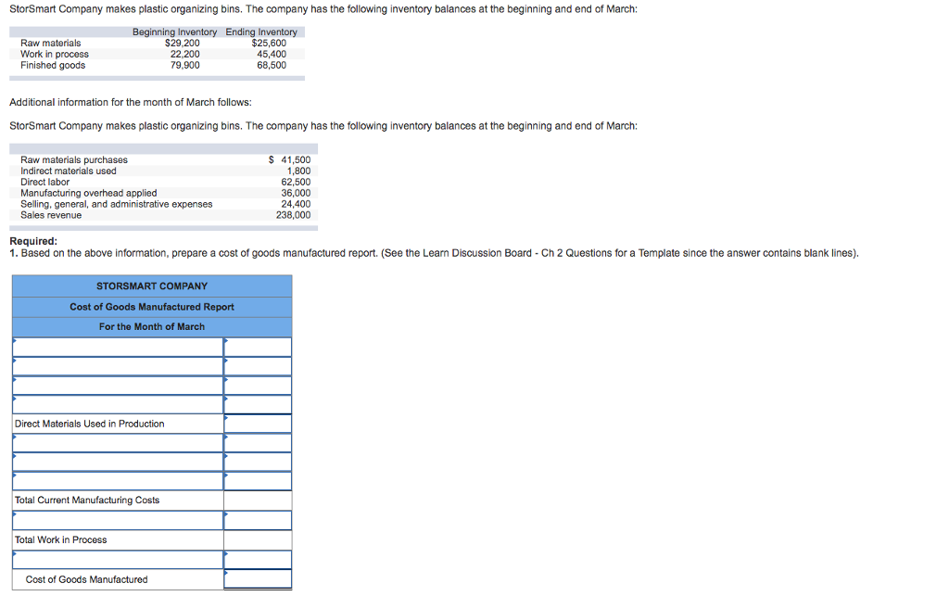Click the STORSMART COMPANY report title
949x596 pixels.
click(x=152, y=286)
